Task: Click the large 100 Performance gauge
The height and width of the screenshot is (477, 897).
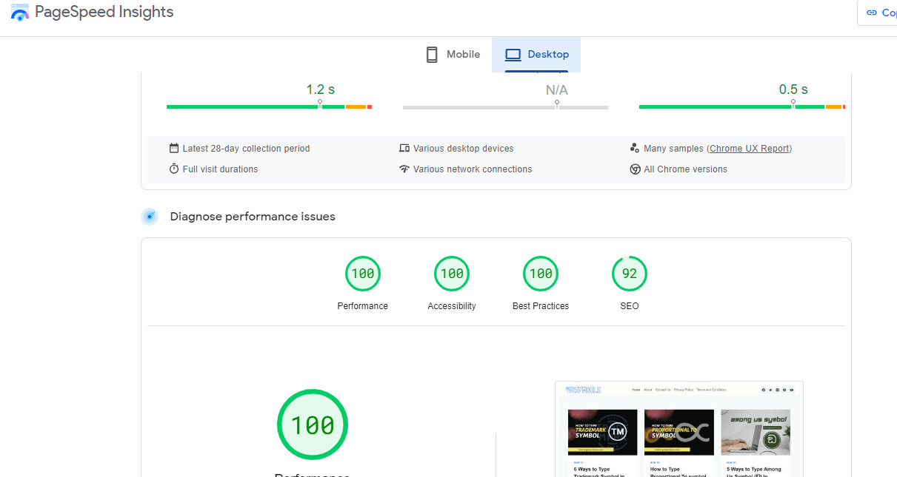Action: click(312, 425)
